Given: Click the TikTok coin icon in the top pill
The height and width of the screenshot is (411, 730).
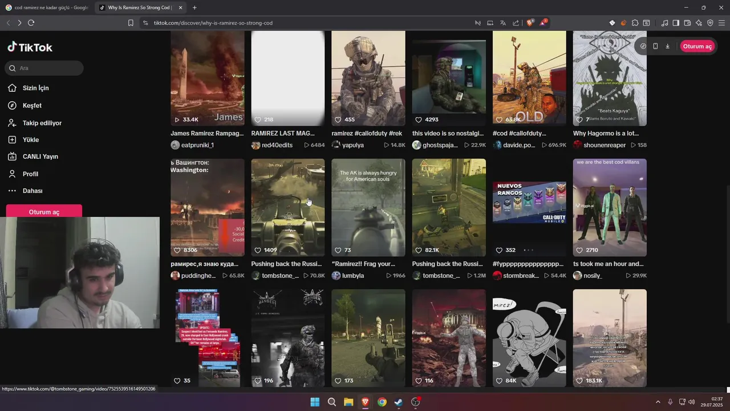Looking at the screenshot, I should (x=643, y=46).
